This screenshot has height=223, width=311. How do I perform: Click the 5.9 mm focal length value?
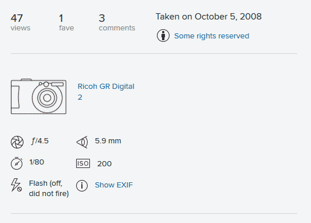click(108, 141)
